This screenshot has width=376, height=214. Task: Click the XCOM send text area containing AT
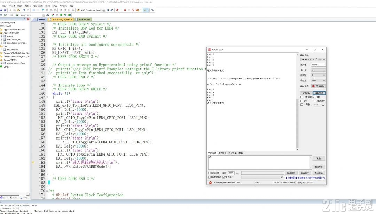(x=259, y=162)
